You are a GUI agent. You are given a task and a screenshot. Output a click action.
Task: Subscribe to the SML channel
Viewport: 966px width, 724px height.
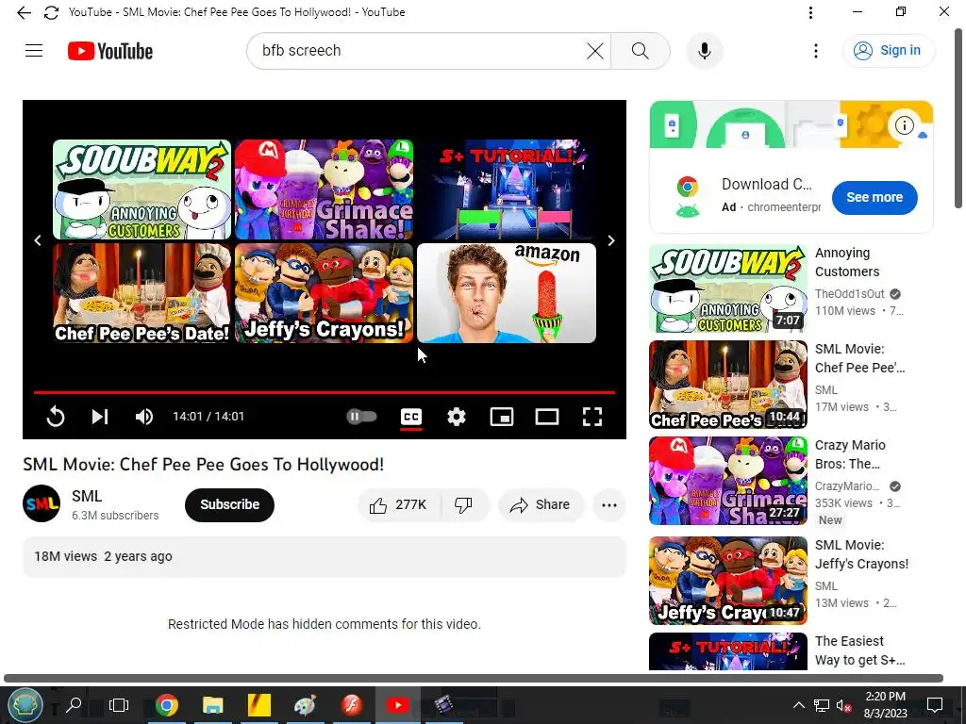[x=229, y=505]
